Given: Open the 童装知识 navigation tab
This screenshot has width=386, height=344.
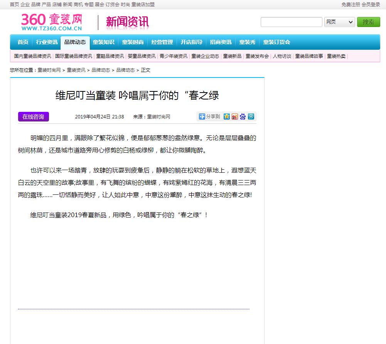Looking at the screenshot, I should [x=104, y=42].
